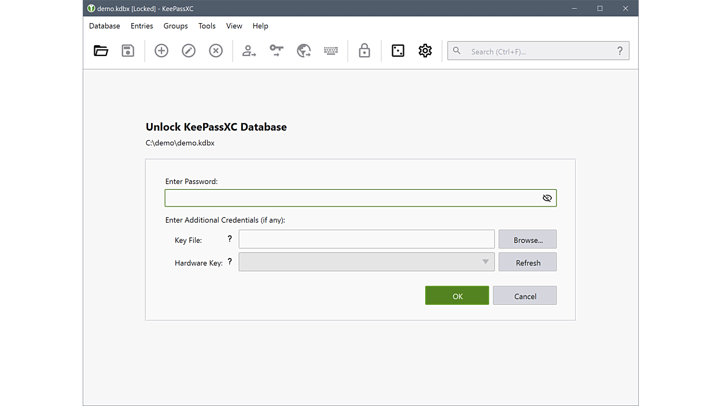Image resolution: width=722 pixels, height=406 pixels.
Task: Click the Open Database folder icon
Action: pyautogui.click(x=101, y=51)
